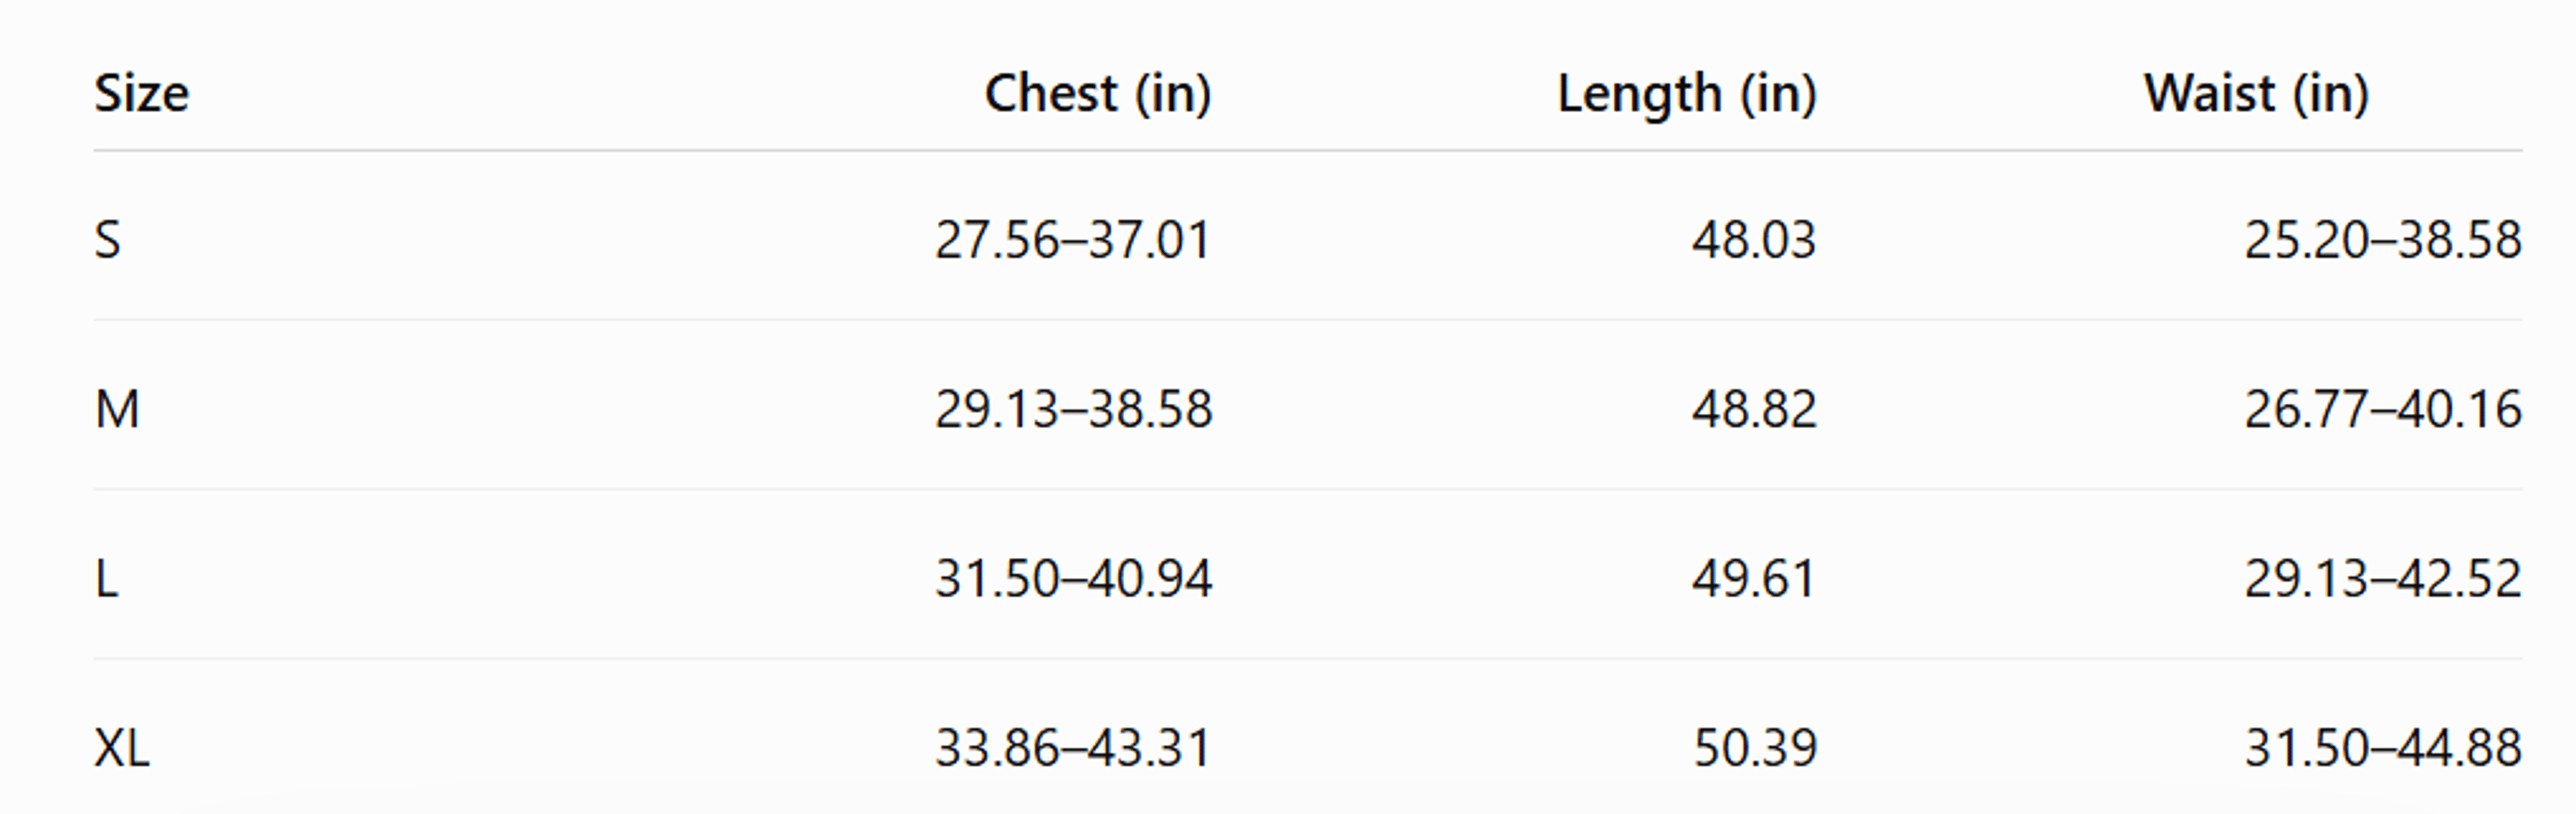Click length value 49.61
The height and width of the screenshot is (814, 2576).
tap(1754, 578)
